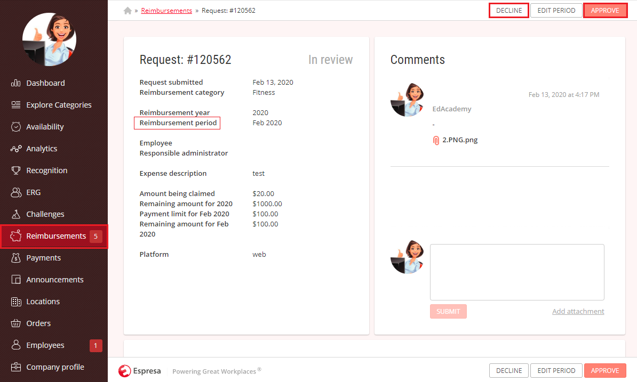Click comment timestamp Feb 13, 2020
The width and height of the screenshot is (637, 382).
tap(564, 94)
